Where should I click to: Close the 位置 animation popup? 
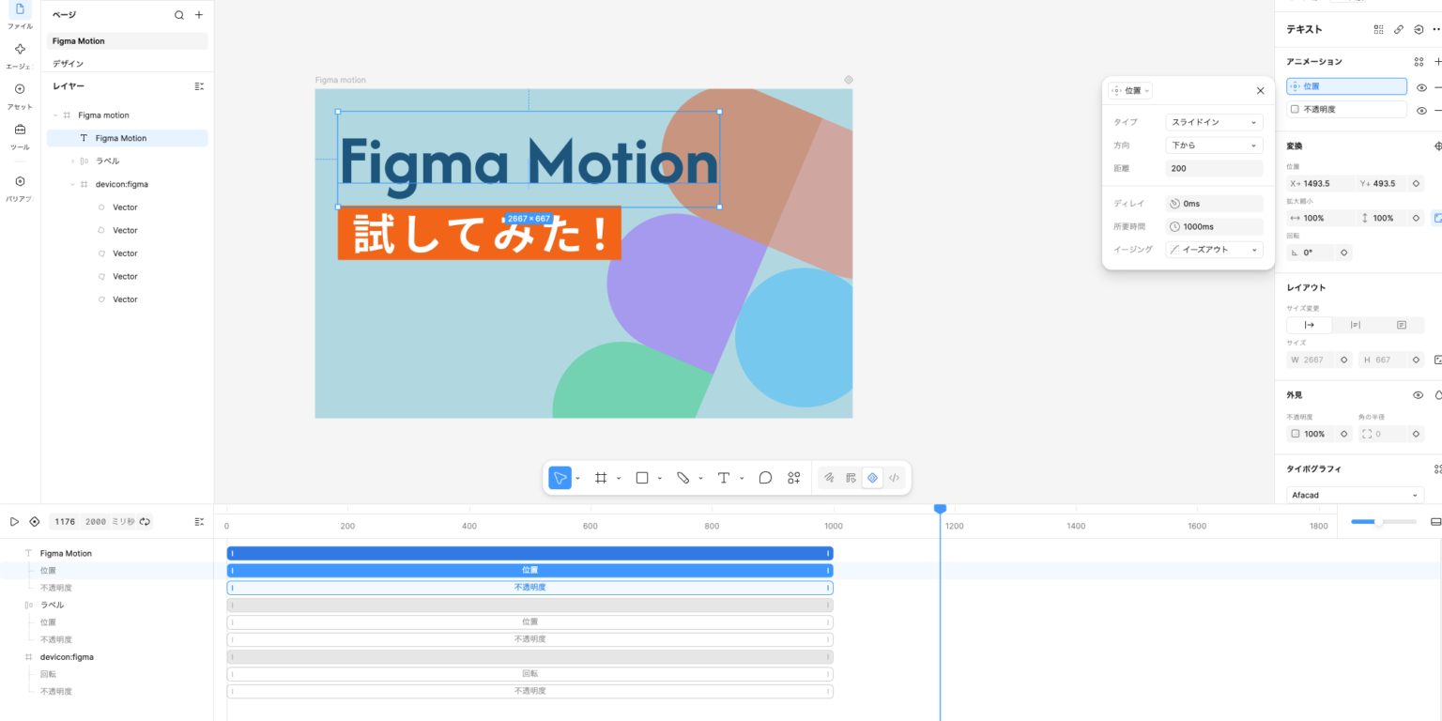click(x=1260, y=91)
